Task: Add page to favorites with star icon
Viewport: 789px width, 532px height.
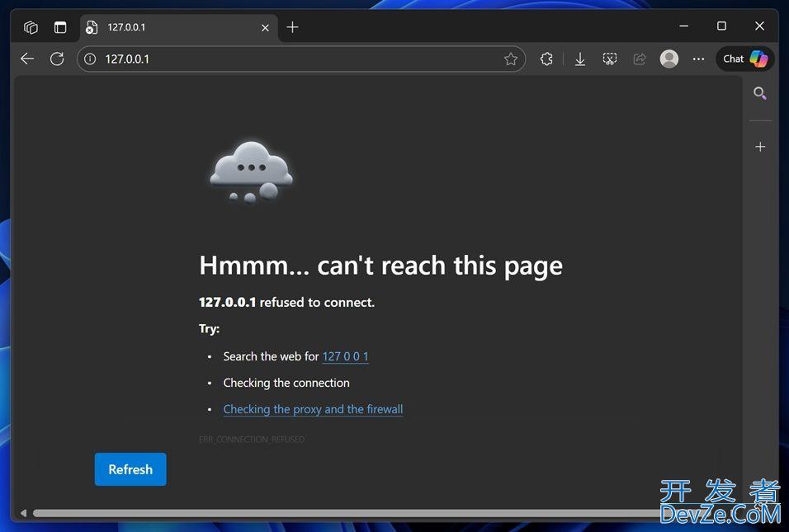Action: coord(511,59)
